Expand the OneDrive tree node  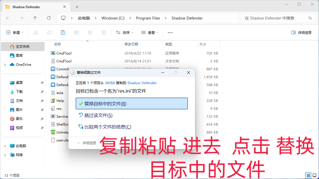pyautogui.click(x=5, y=65)
